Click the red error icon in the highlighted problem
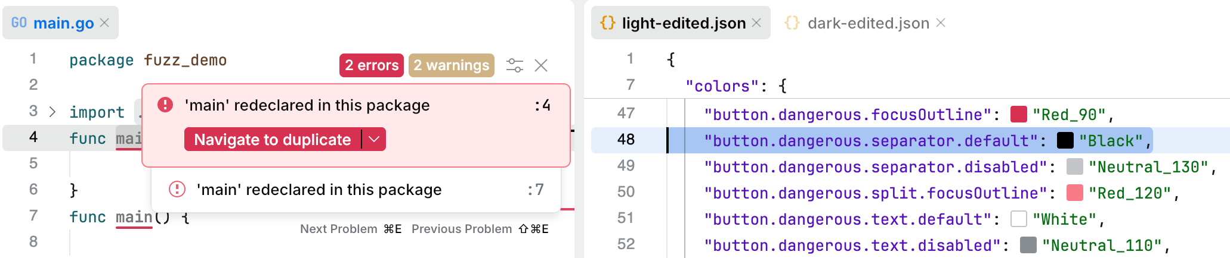The height and width of the screenshot is (258, 1230). pyautogui.click(x=165, y=105)
